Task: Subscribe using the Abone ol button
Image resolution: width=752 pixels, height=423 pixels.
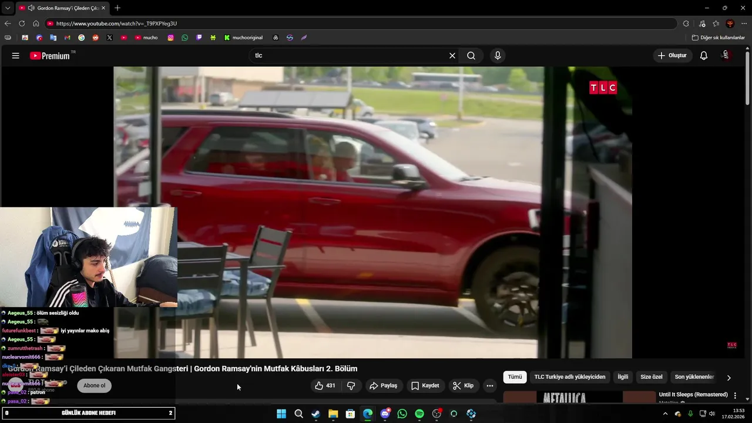Action: coord(94,385)
